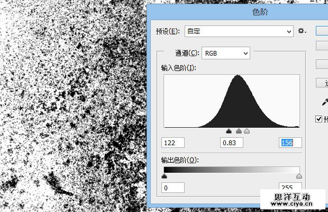The height and width of the screenshot is (212, 328).
Task: Click the gray midtone input slider triangle
Action: [x=239, y=131]
